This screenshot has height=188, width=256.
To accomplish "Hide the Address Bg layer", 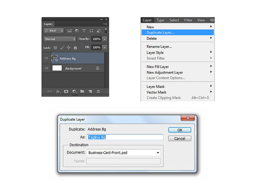I will pos(46,58).
